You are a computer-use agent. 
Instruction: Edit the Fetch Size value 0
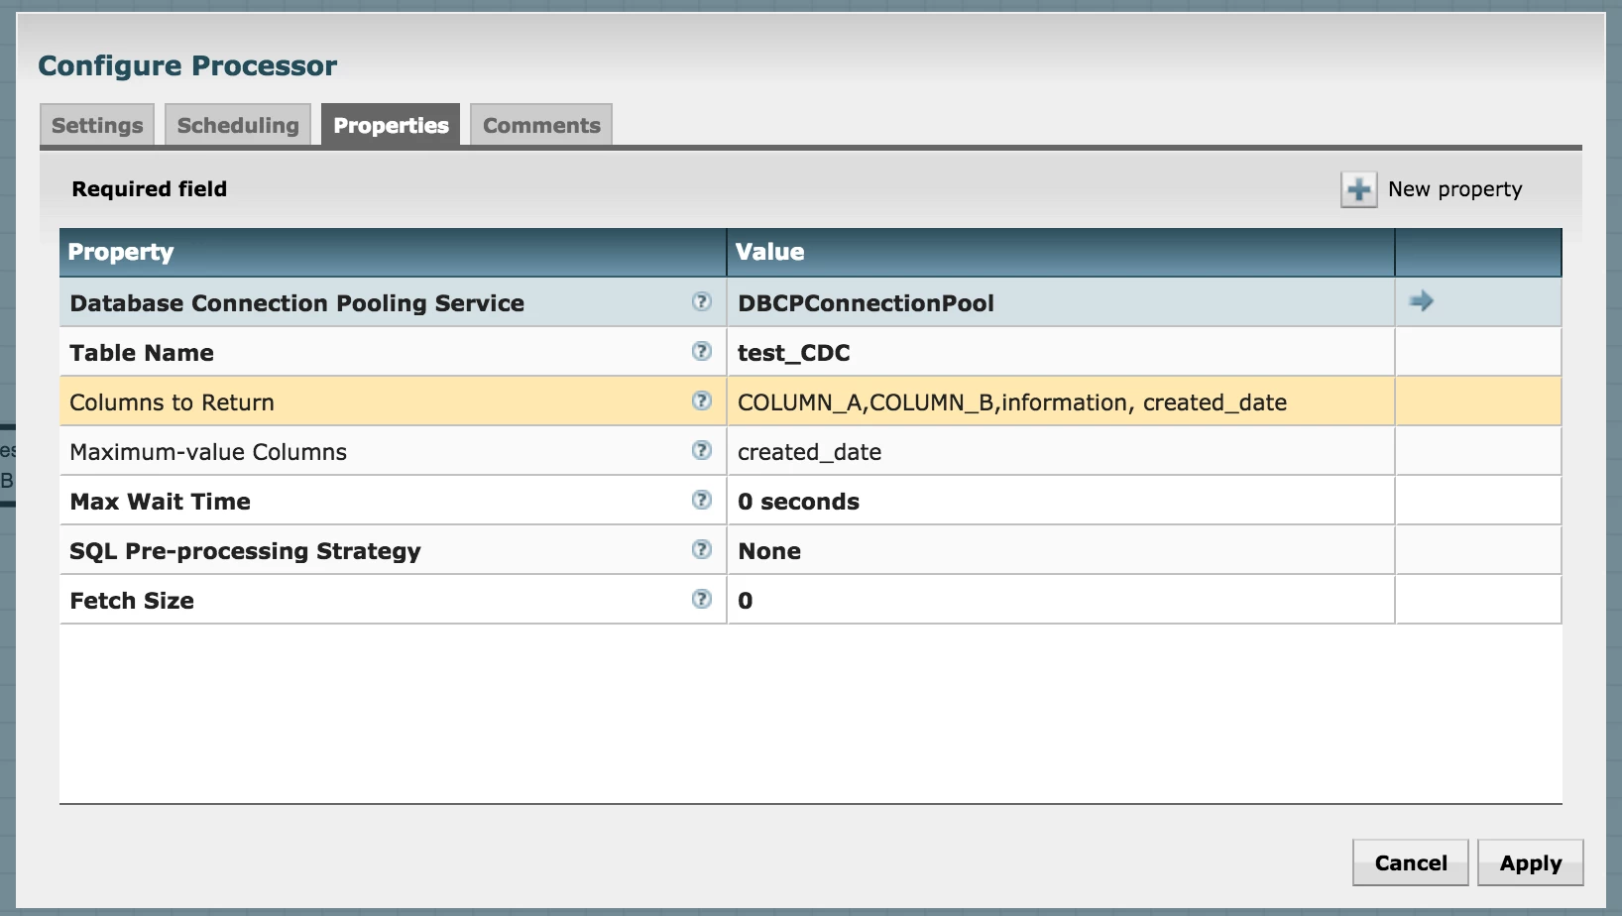point(1061,600)
